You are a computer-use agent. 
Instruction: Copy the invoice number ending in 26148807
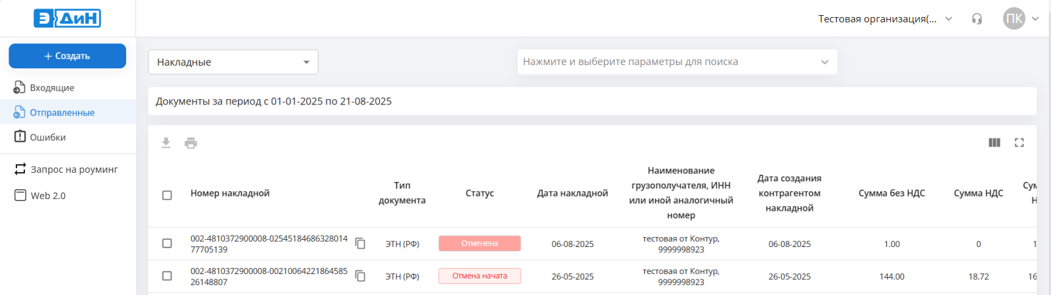coord(360,276)
